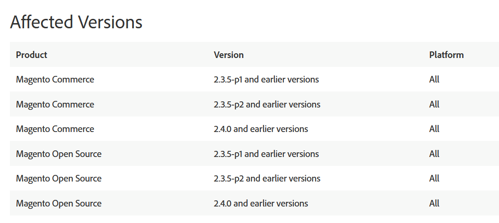
Task: Select Magento Commerce name in 2.3.5-p2 row
Action: [55, 104]
